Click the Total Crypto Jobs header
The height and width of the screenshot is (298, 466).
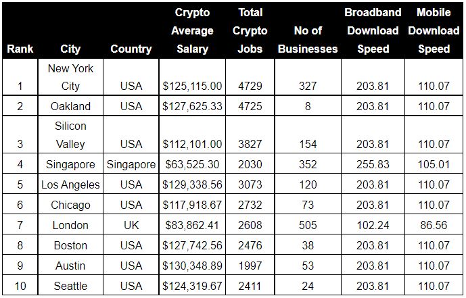pyautogui.click(x=250, y=31)
